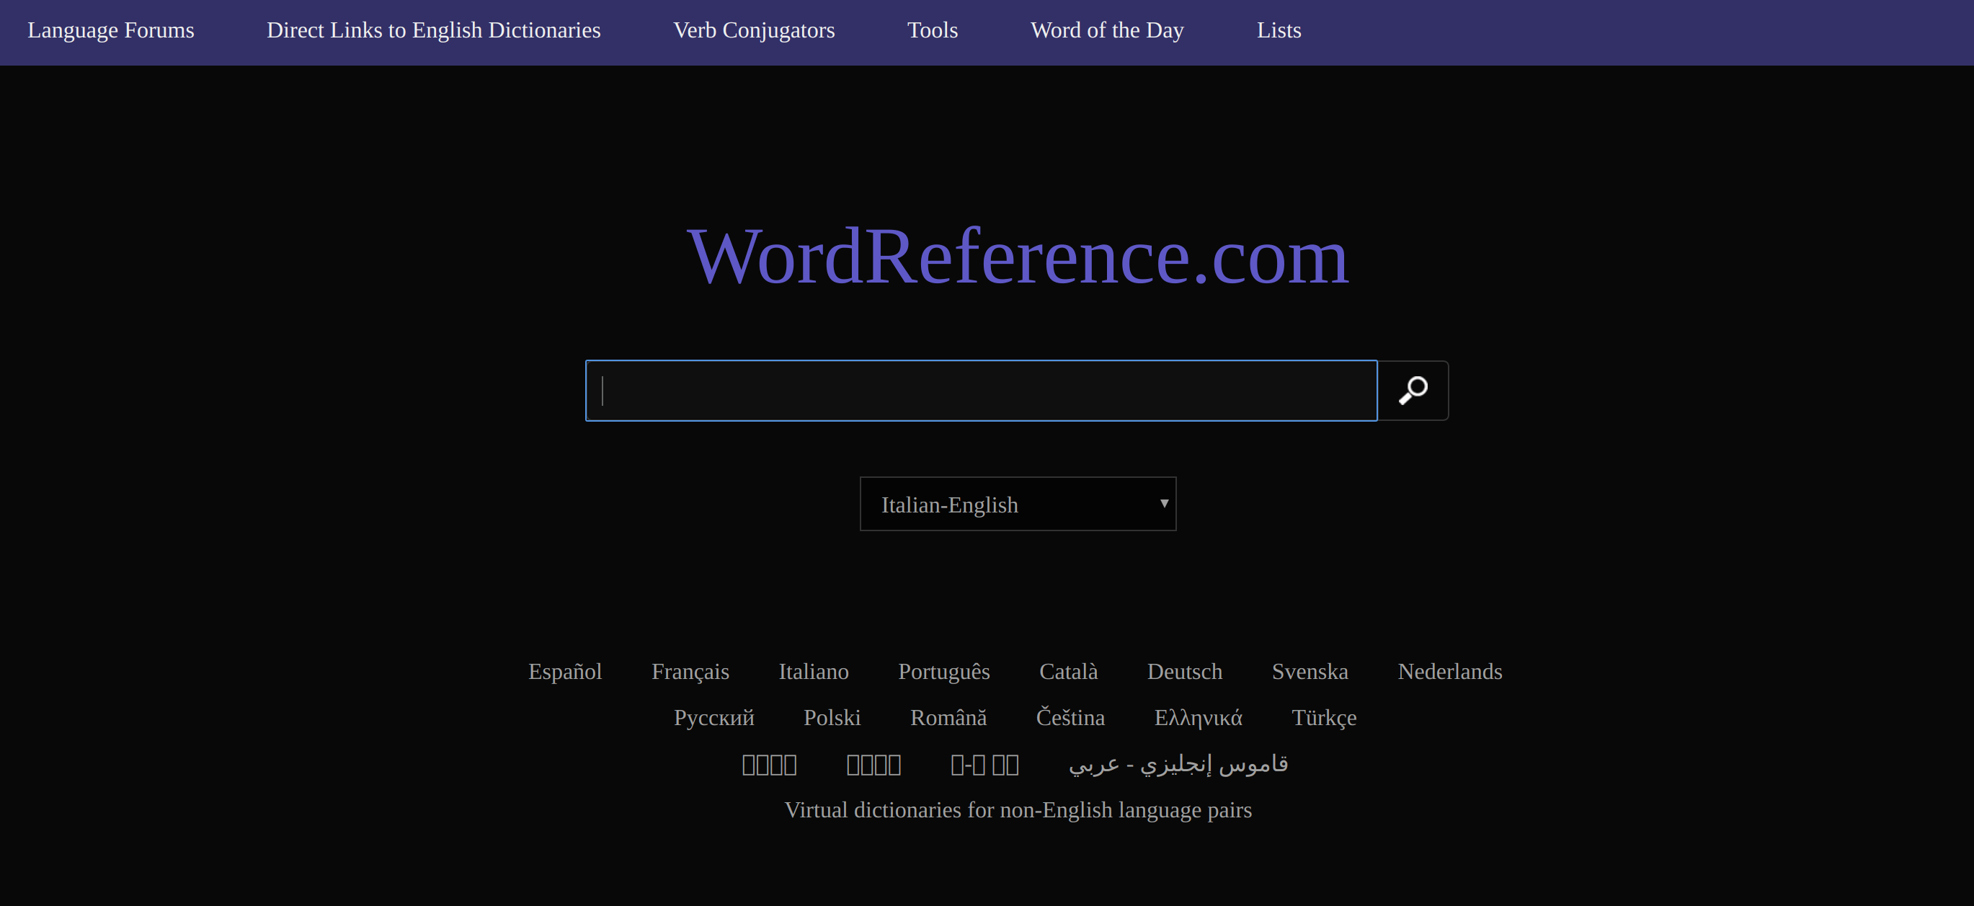Switch site language to Ελληνικά
This screenshot has height=906, width=1974.
(x=1199, y=717)
